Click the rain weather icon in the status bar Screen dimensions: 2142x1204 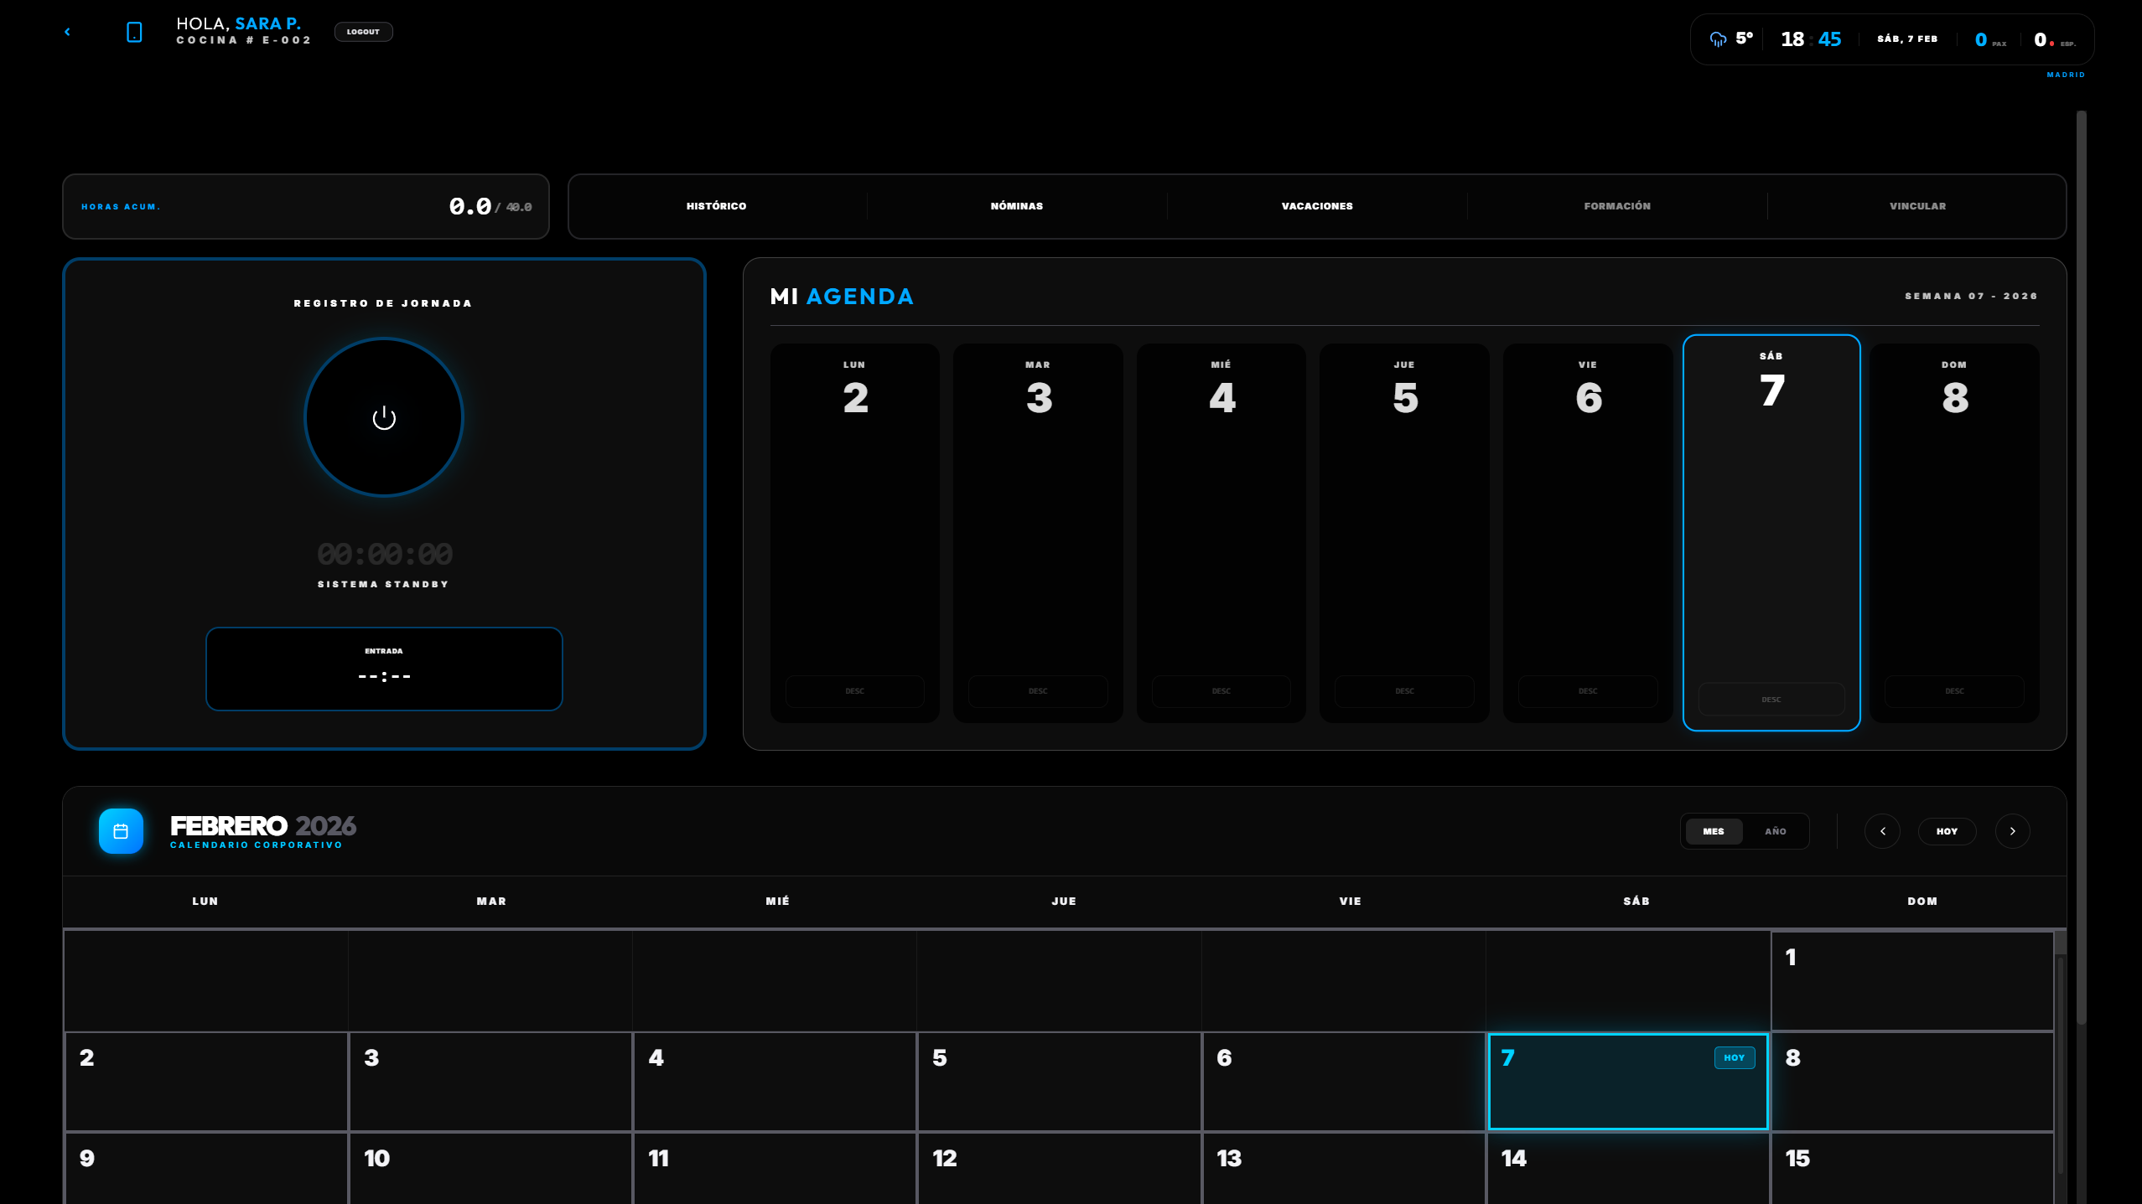(1718, 39)
